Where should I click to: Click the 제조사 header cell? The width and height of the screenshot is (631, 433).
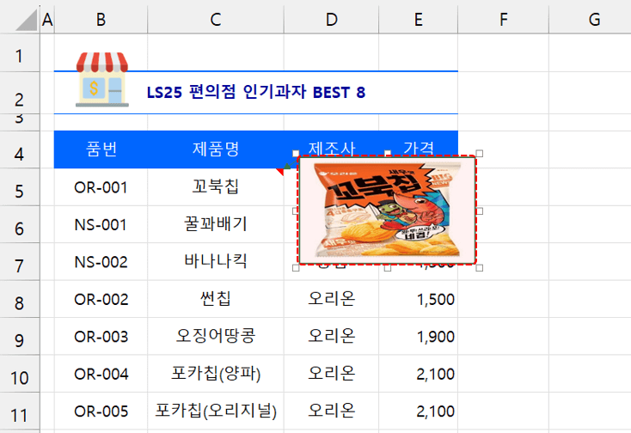pos(331,148)
